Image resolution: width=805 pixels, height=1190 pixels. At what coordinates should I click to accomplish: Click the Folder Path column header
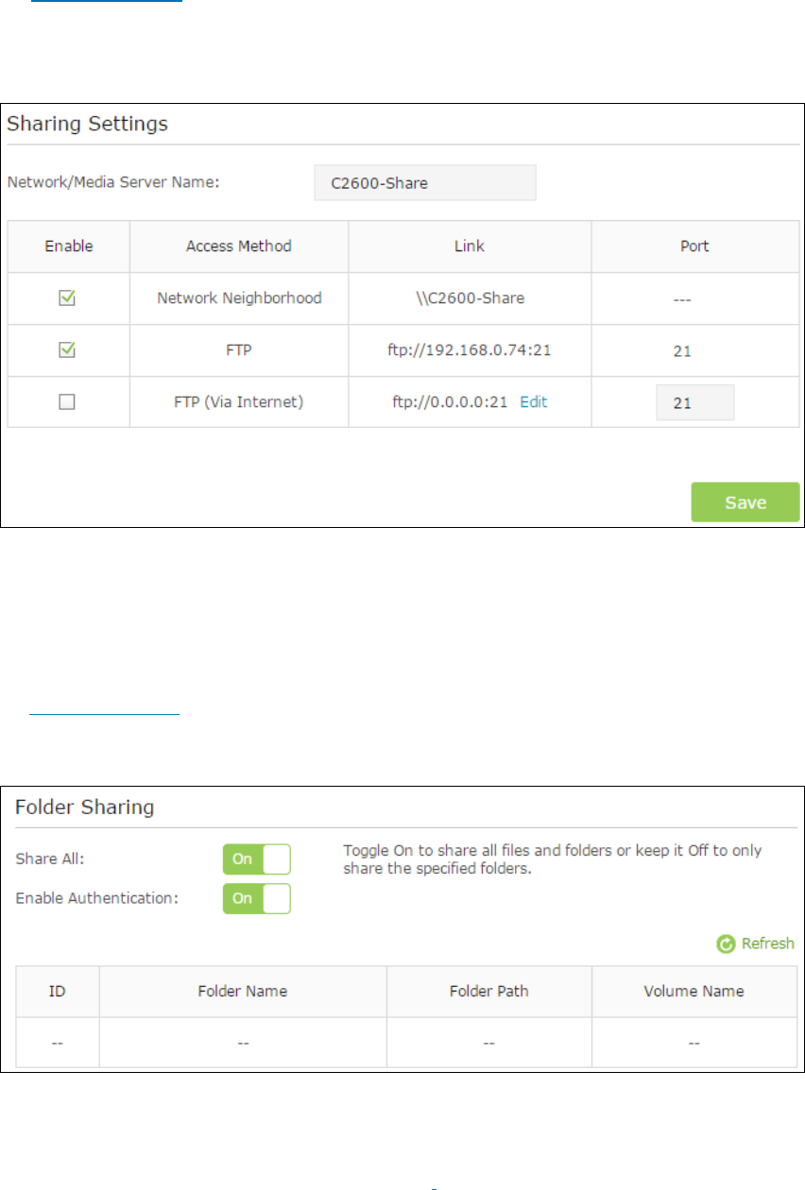point(489,991)
